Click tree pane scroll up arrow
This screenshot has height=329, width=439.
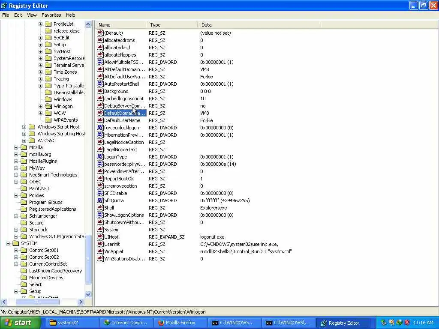pyautogui.click(x=88, y=24)
